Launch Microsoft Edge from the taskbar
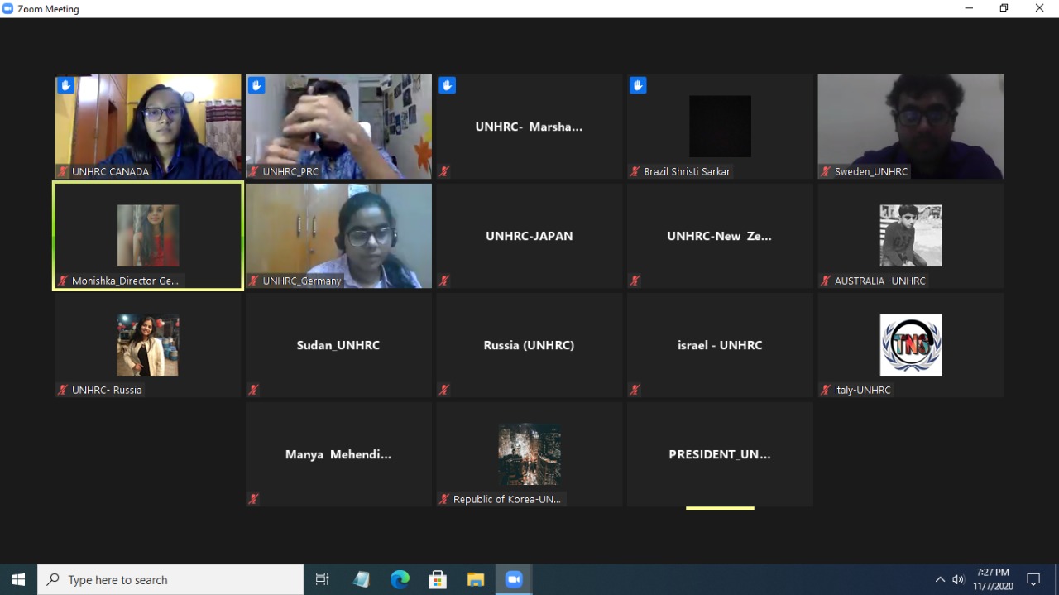 400,579
